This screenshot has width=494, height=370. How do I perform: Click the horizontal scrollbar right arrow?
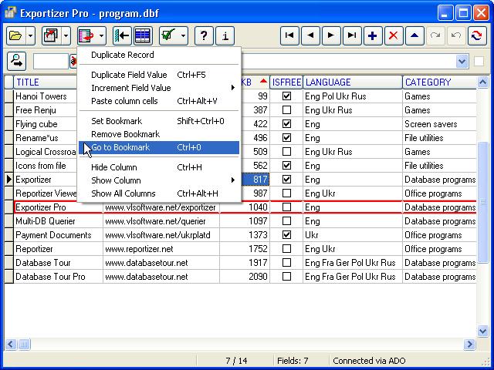(x=470, y=345)
